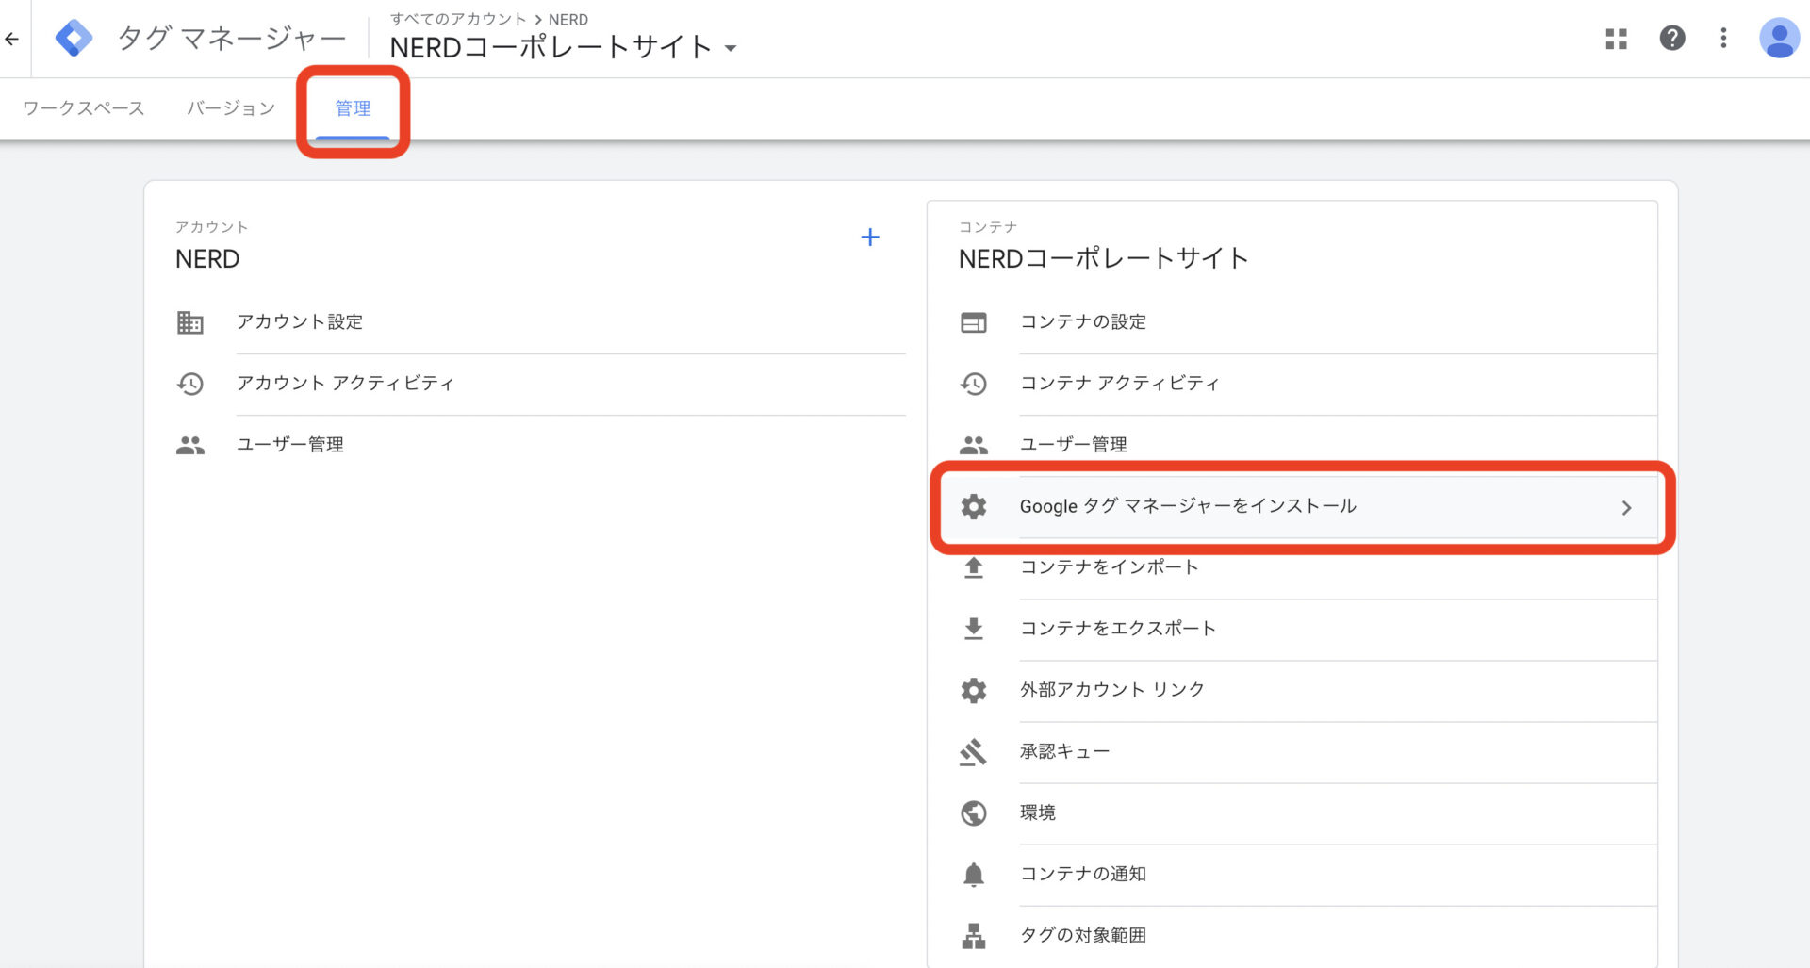Open the Google apps grid icon
The image size is (1810, 968).
coord(1616,39)
